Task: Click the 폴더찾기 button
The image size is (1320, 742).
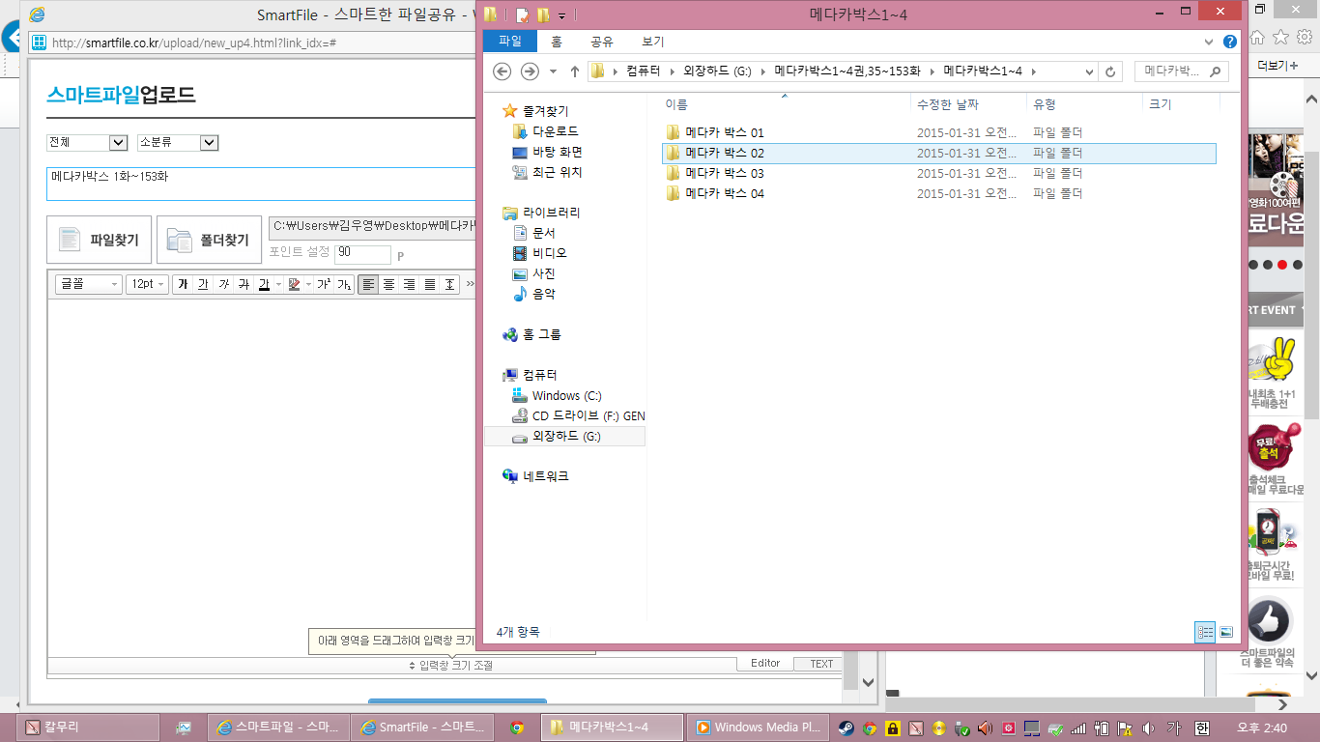Action: coord(209,240)
